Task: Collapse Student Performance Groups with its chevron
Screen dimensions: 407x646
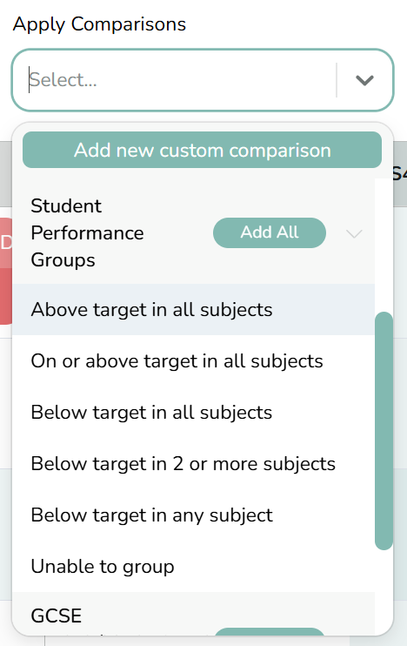Action: pyautogui.click(x=354, y=233)
